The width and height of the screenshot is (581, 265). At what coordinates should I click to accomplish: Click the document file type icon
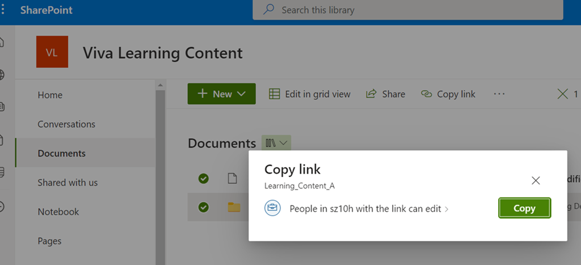[x=232, y=179]
